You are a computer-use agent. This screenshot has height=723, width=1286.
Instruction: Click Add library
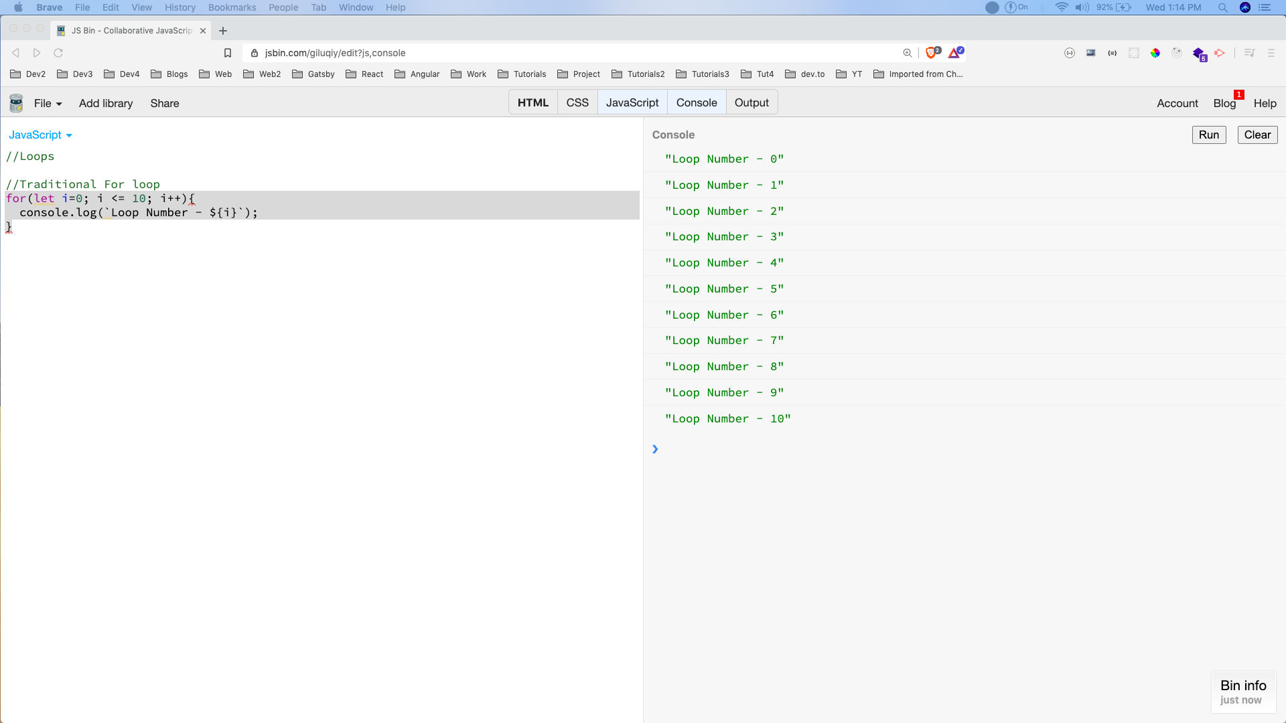106,103
